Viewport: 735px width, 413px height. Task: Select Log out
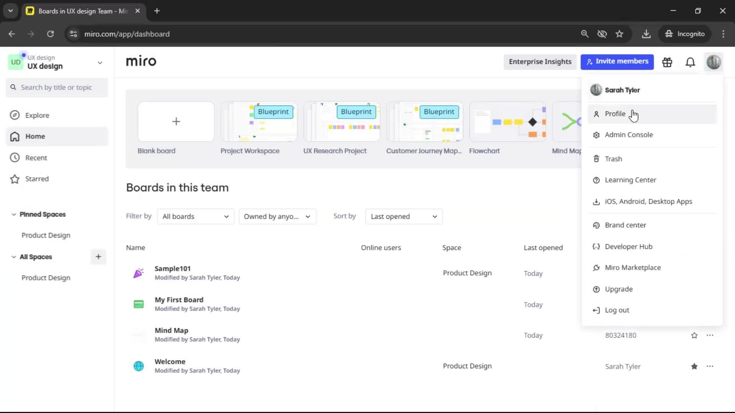coord(652,311)
